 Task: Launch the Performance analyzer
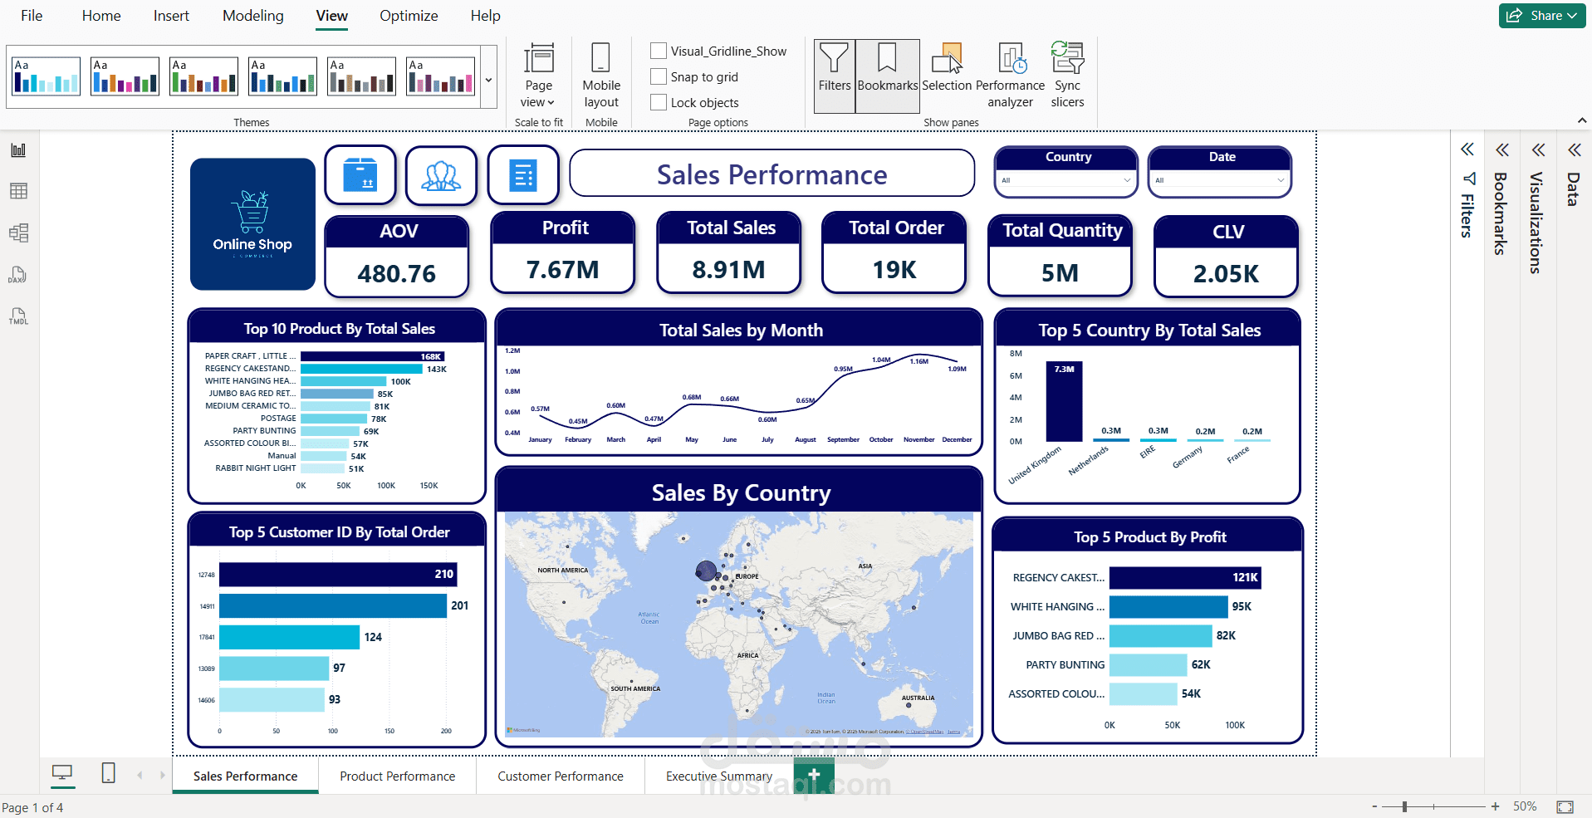tap(1011, 76)
